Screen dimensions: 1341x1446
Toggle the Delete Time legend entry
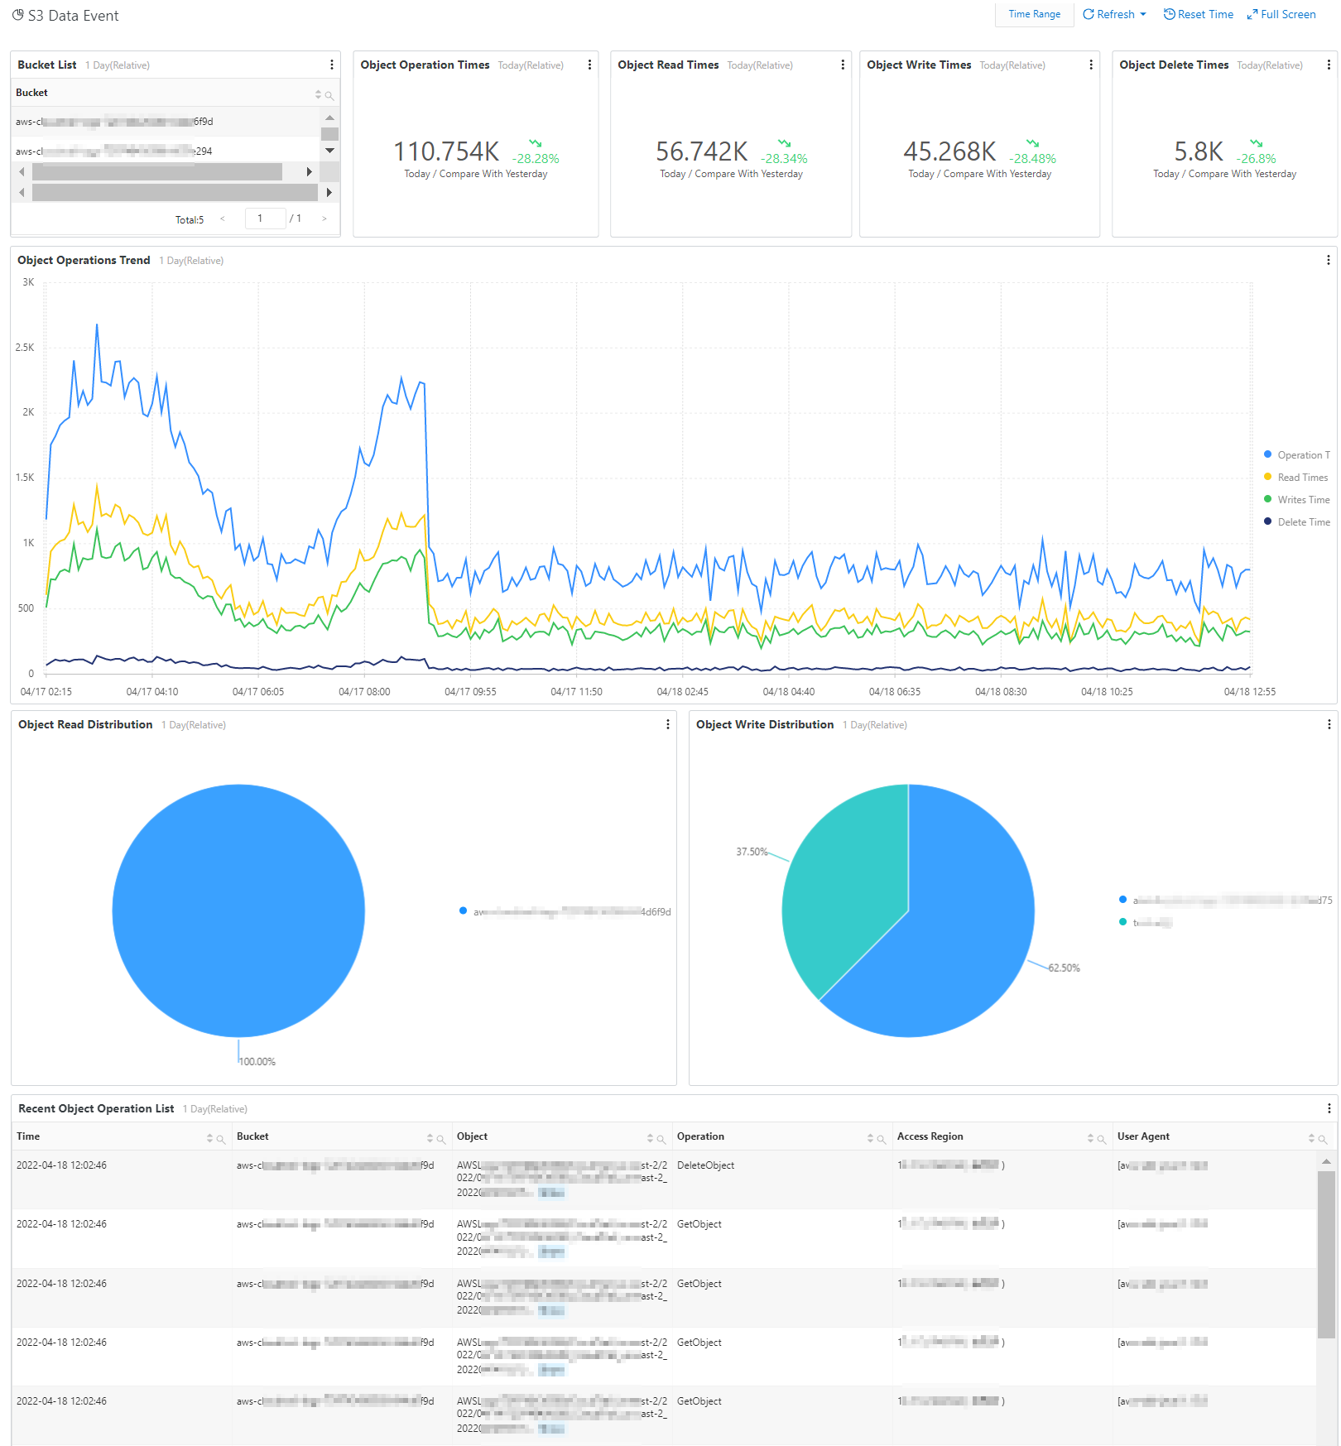1300,521
